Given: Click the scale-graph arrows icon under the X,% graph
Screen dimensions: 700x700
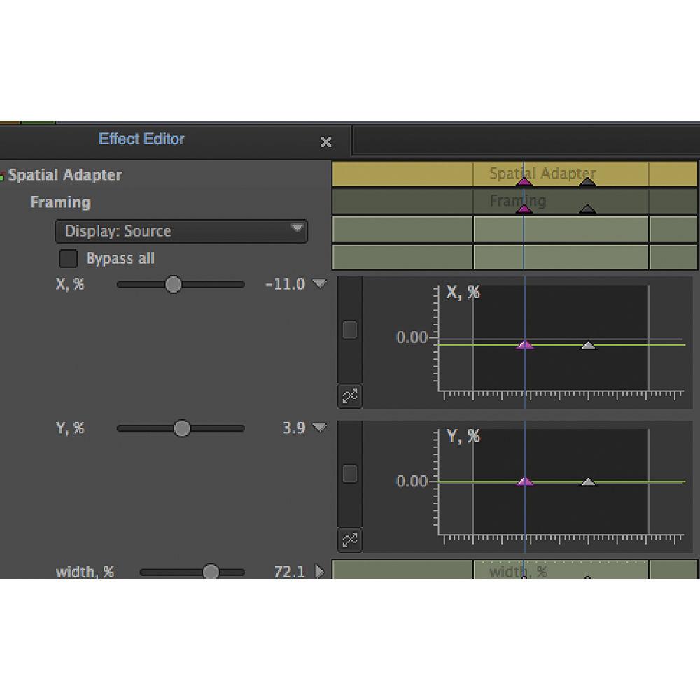Looking at the screenshot, I should point(349,396).
